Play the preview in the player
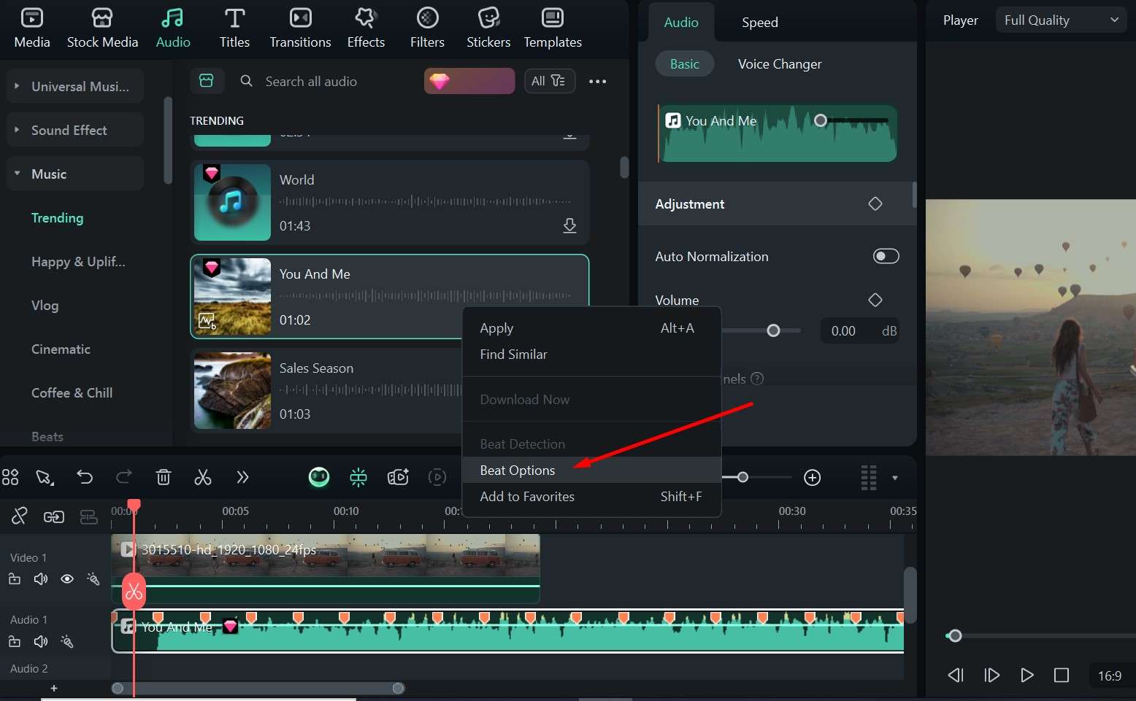 (x=1026, y=675)
